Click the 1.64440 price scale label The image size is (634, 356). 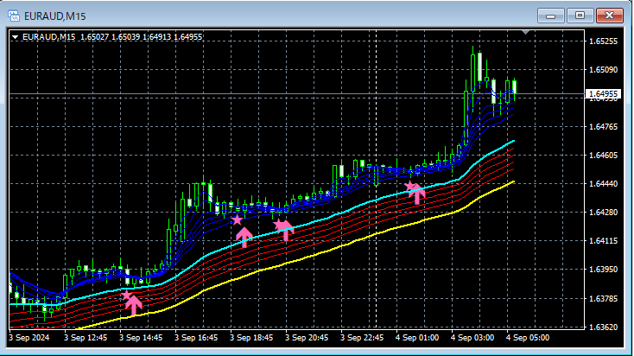coord(603,184)
